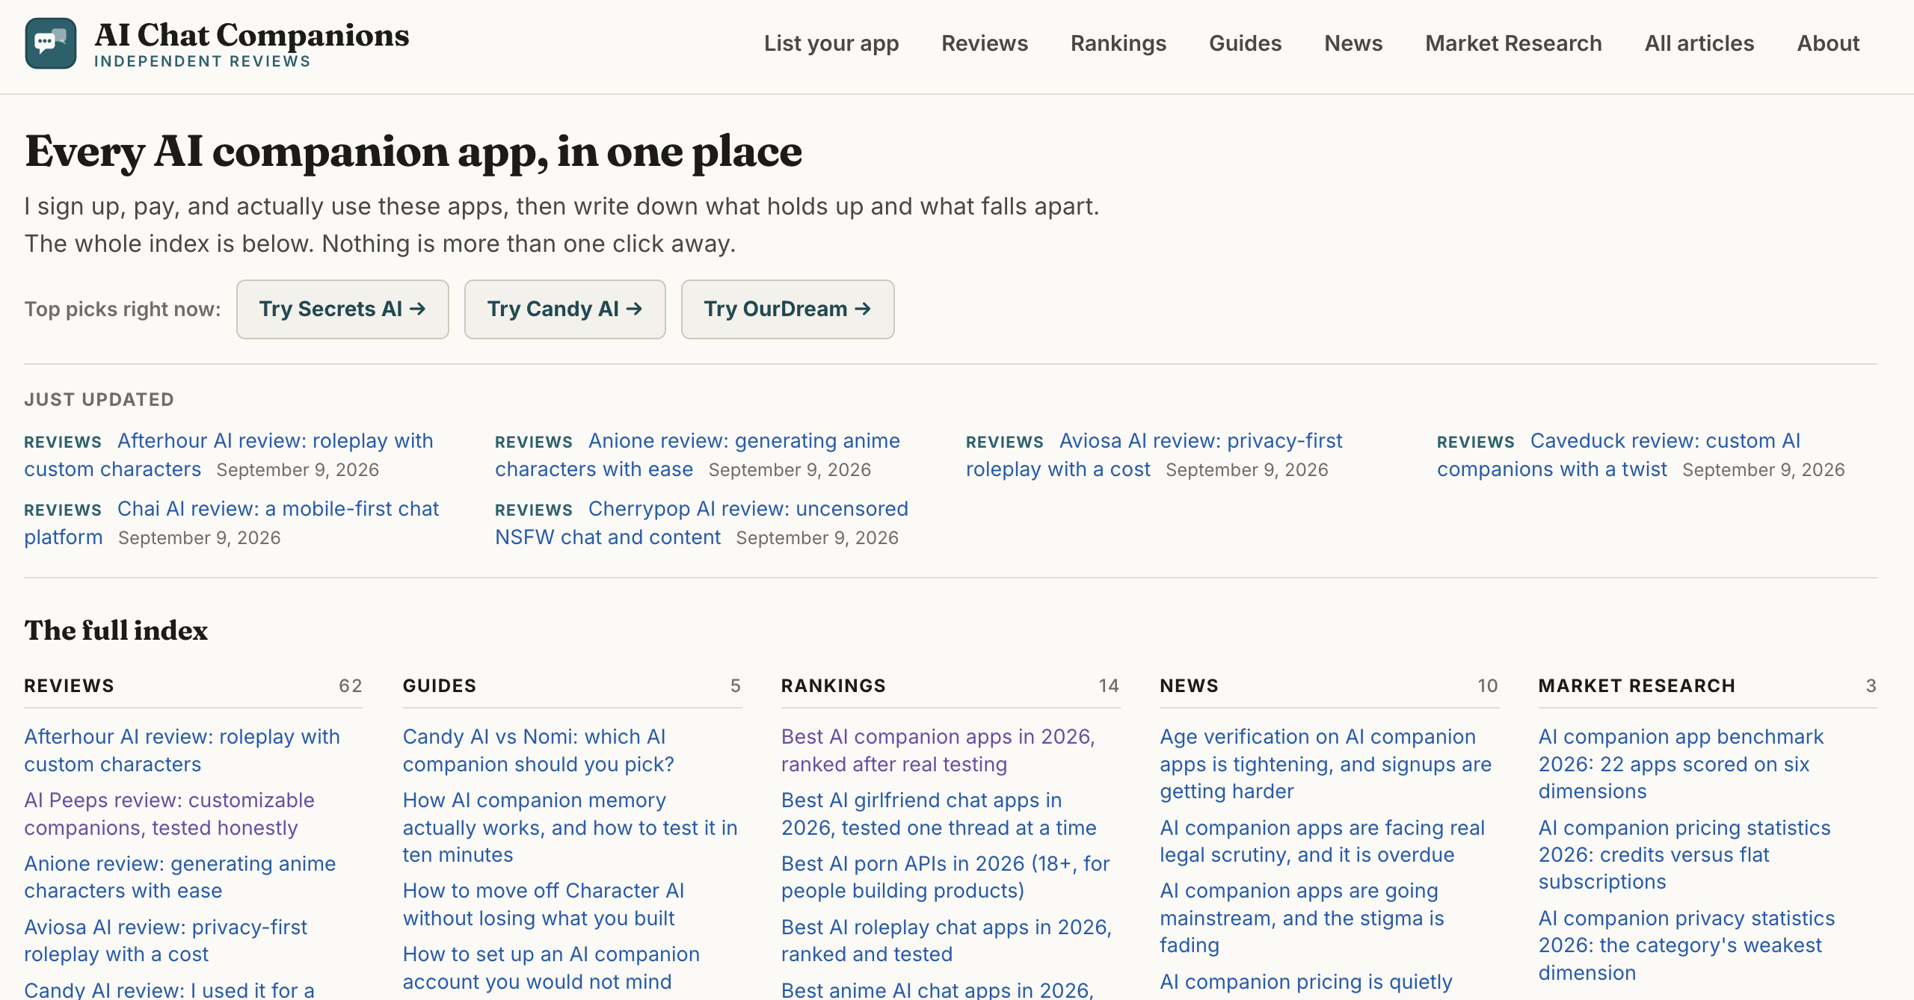Open Caveduck review in Just Updated

pos(1619,454)
